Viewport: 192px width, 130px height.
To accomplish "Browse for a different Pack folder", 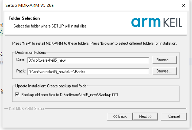I will point(164,71).
